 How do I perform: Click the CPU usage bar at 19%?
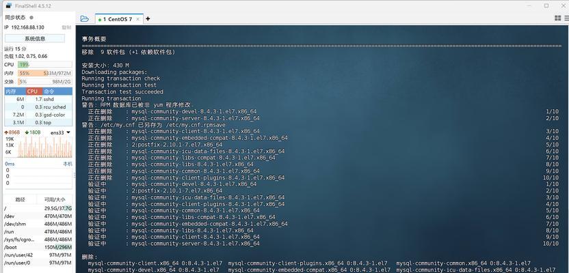tap(44, 64)
